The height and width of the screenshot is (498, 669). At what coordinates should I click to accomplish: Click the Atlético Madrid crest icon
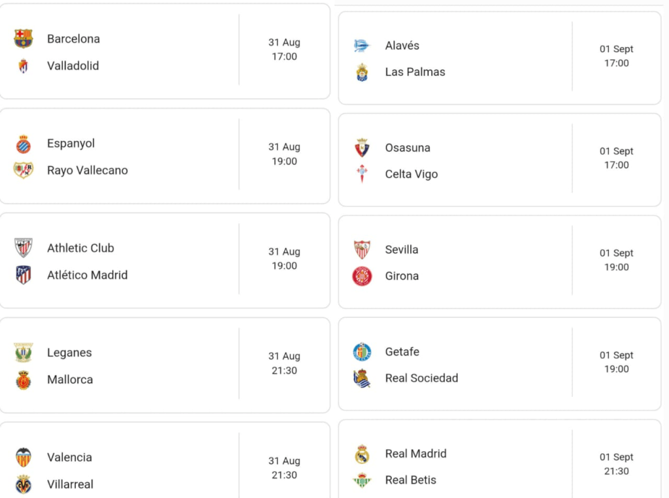24,275
